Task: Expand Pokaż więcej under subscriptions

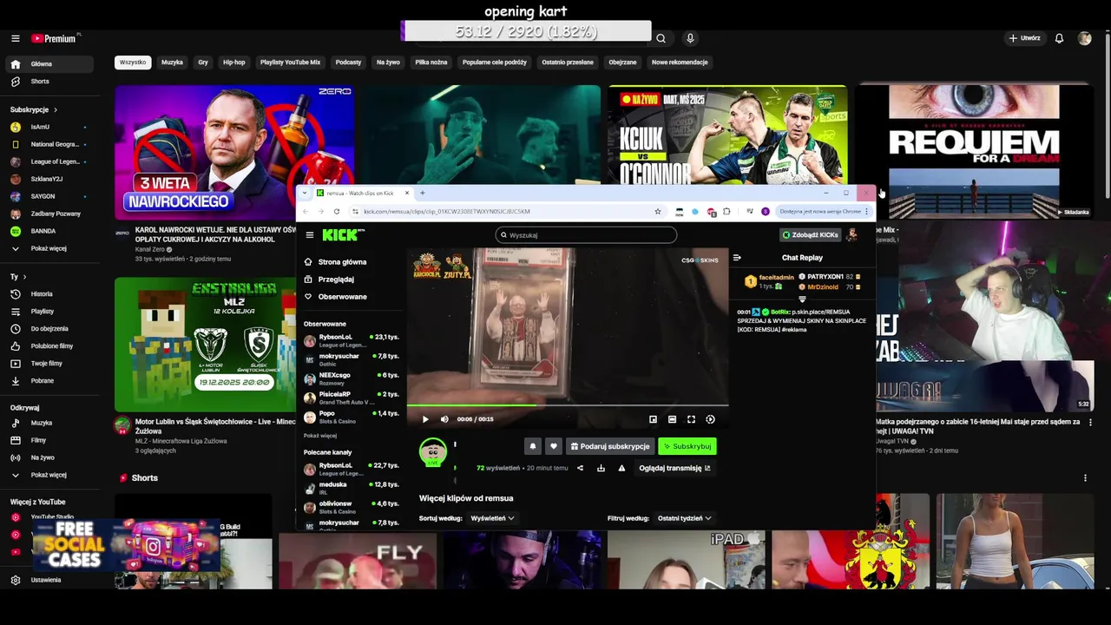Action: tap(50, 249)
